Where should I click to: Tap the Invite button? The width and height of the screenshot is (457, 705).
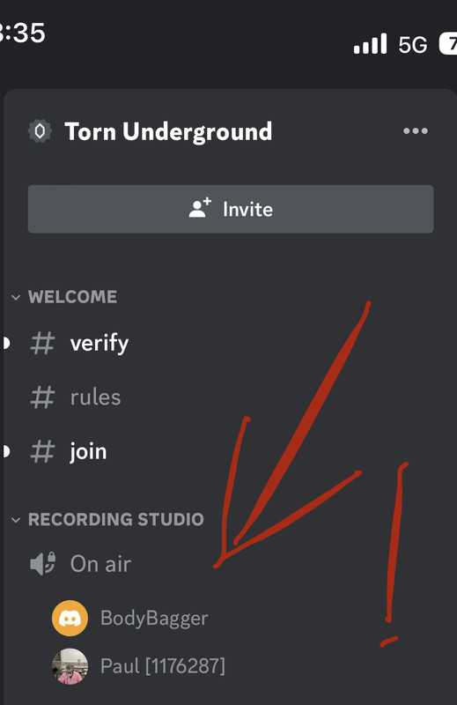pos(231,209)
